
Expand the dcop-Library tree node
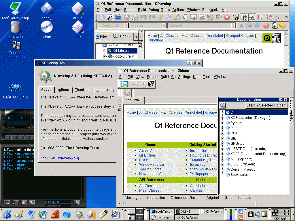105,56
